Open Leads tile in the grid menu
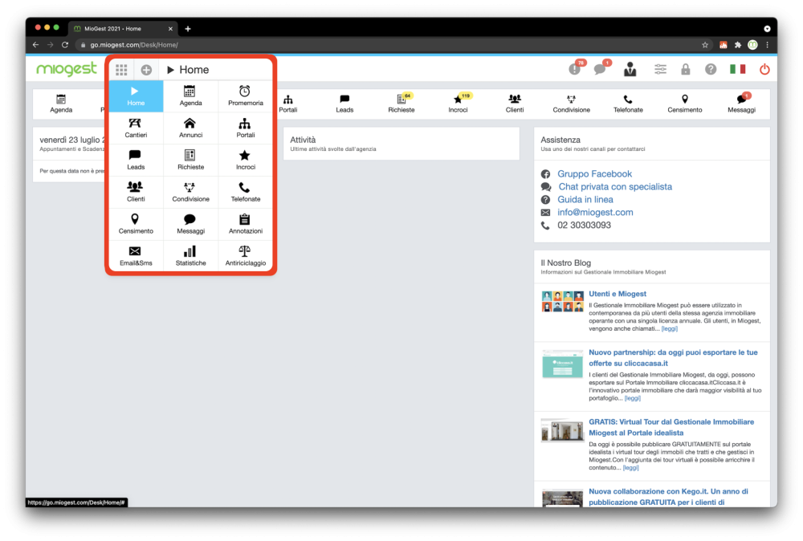The width and height of the screenshot is (803, 541). [136, 161]
